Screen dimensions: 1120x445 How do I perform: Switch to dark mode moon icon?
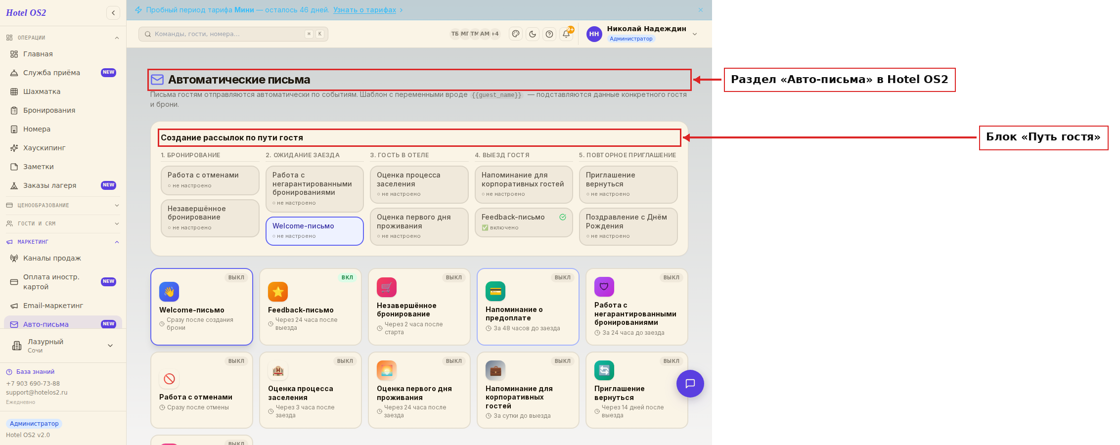click(x=533, y=34)
